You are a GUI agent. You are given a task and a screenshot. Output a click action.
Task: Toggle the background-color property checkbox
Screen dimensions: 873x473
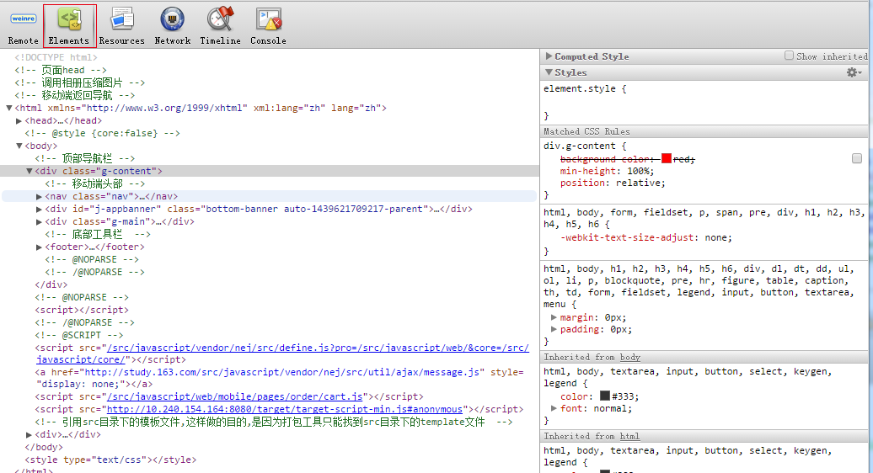click(857, 158)
